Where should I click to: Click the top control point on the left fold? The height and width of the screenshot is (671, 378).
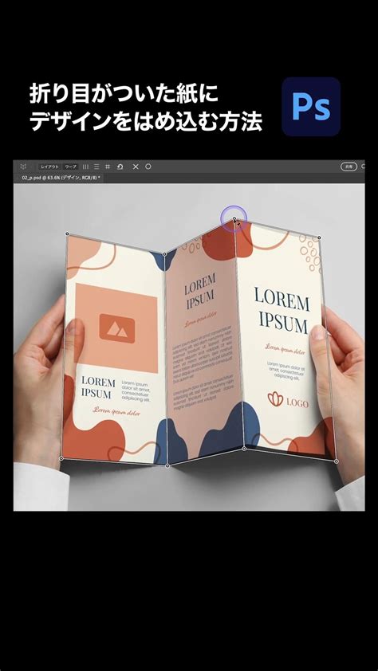165,254
